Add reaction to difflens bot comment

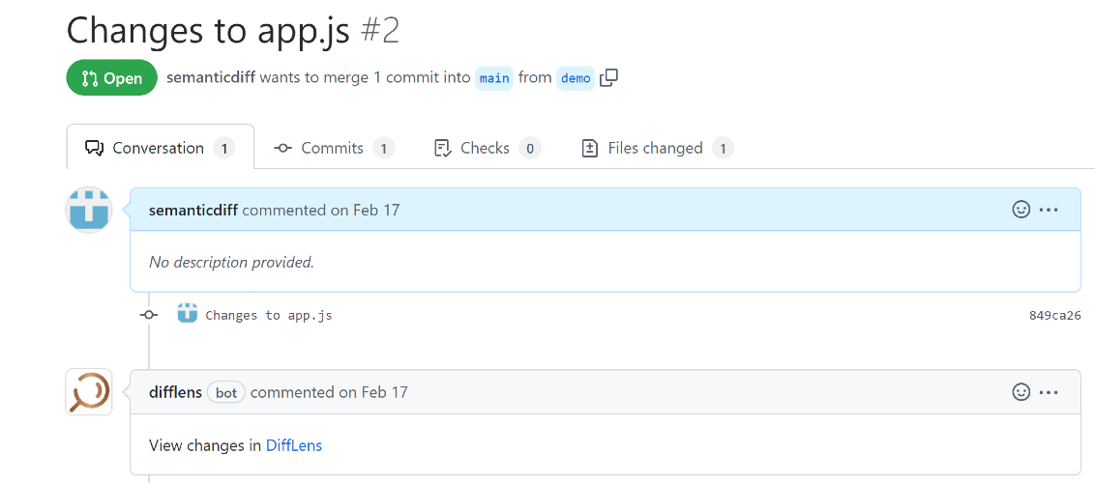1021,392
